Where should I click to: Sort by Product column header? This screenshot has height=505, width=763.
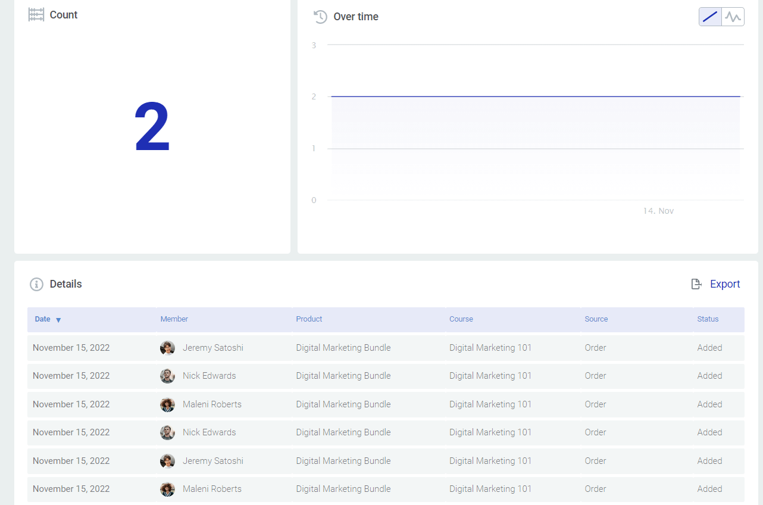coord(309,319)
